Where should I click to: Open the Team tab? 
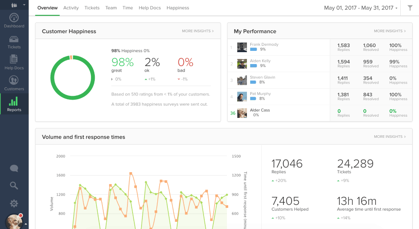pos(111,8)
